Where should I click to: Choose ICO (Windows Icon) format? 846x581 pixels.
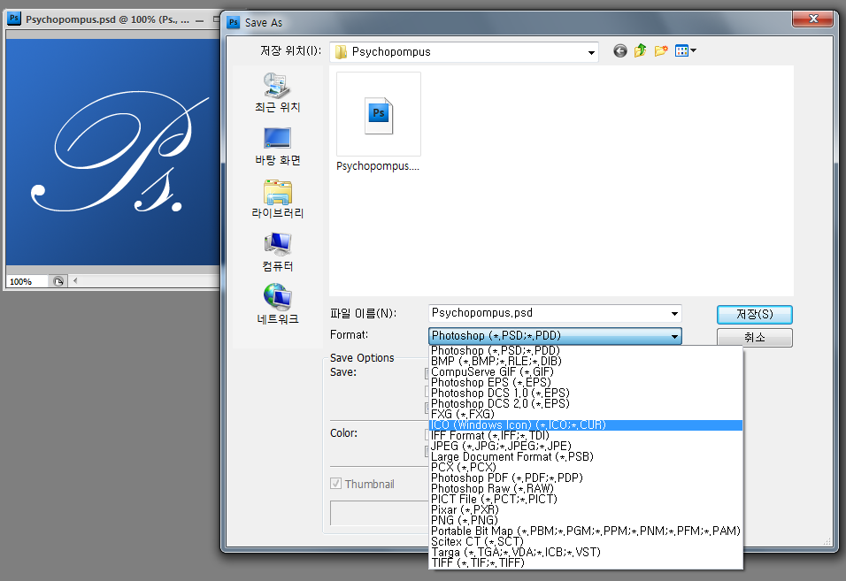(586, 425)
